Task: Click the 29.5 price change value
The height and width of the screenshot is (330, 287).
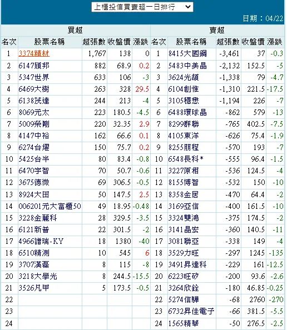Action: (x=142, y=89)
